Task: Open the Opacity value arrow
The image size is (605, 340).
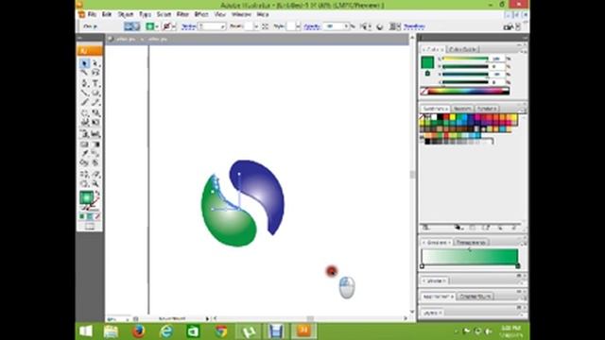Action: point(346,26)
